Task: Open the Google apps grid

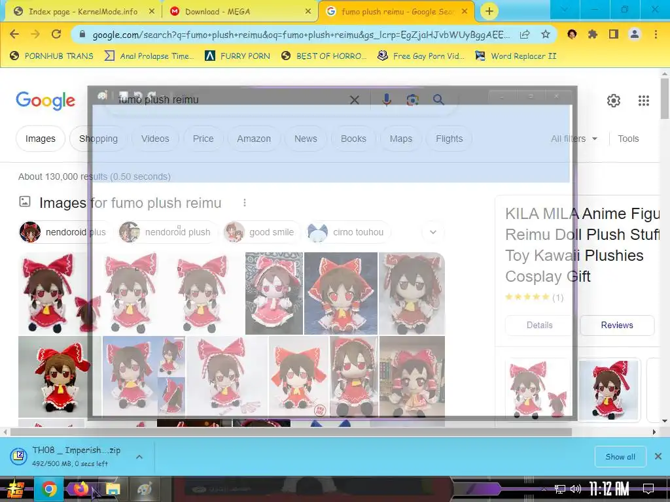Action: [x=644, y=101]
